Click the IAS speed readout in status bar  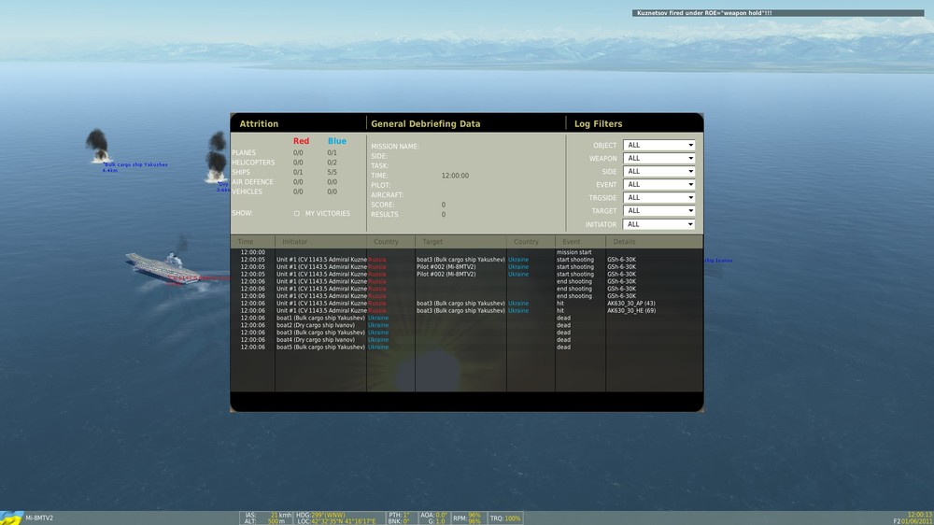click(x=268, y=515)
